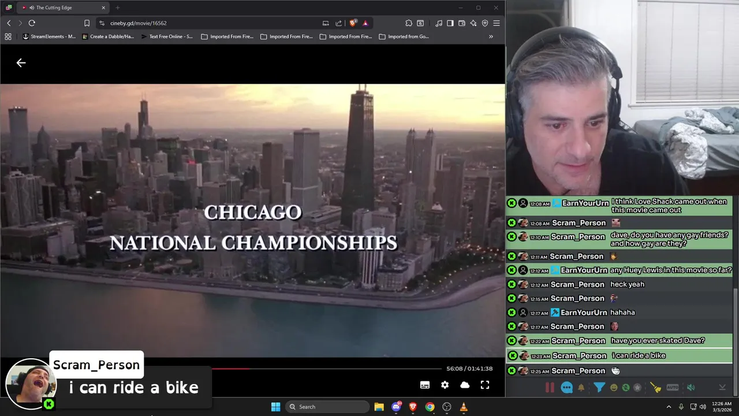739x416 pixels.
Task: Open the StreamElements bookmark
Action: [x=49, y=36]
